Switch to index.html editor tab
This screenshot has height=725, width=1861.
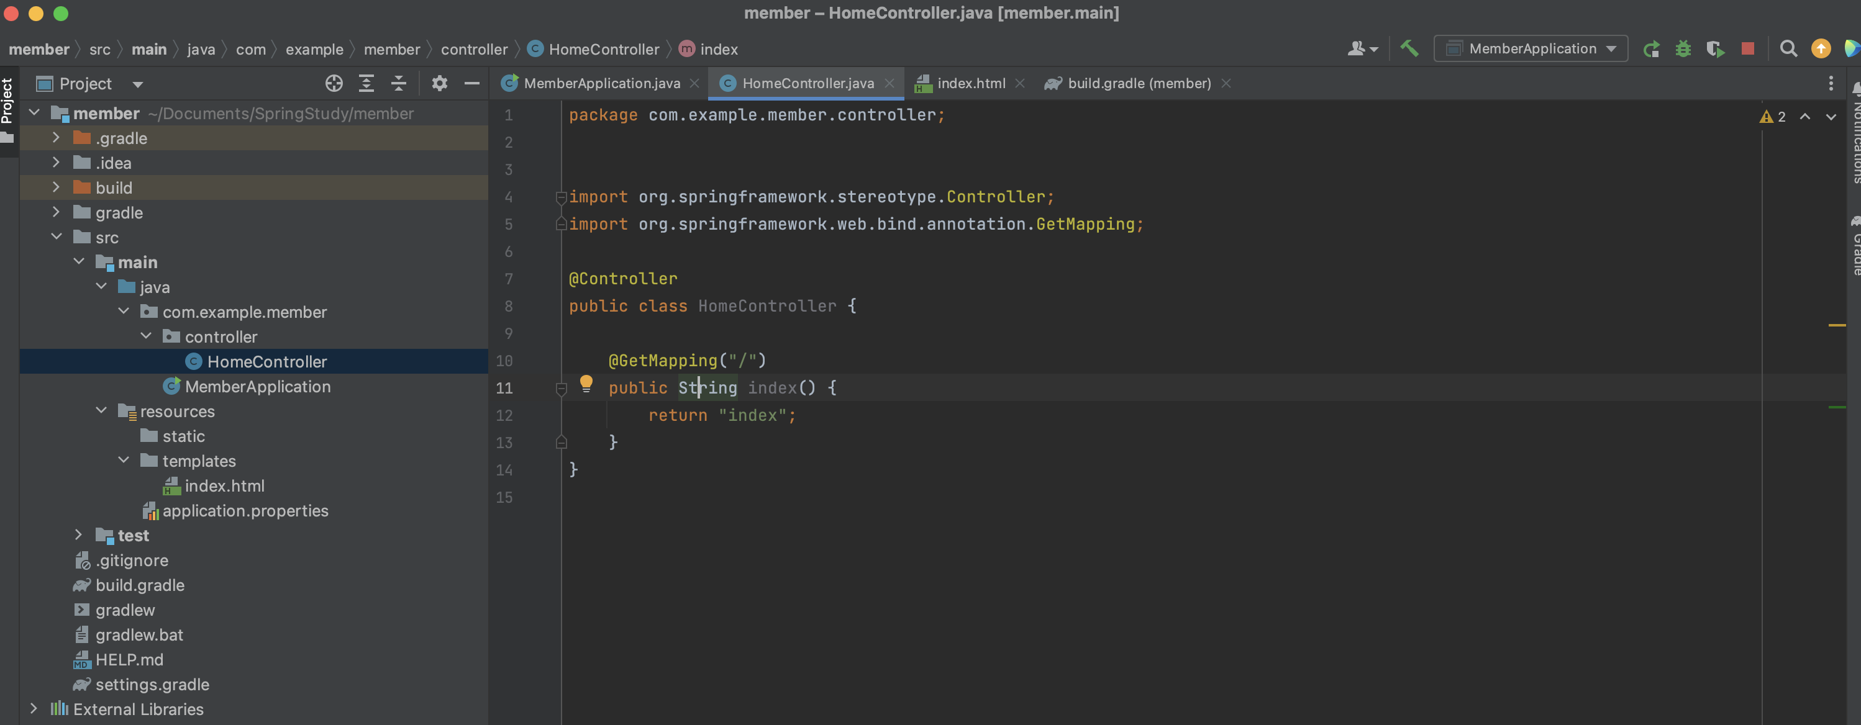(x=970, y=84)
